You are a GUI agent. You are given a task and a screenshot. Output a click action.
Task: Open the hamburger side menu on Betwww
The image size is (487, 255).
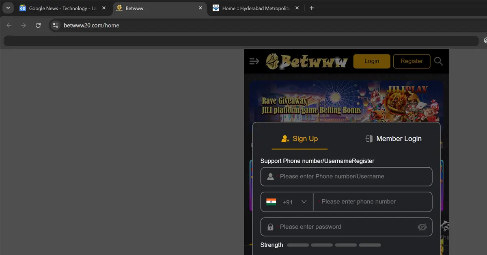coord(254,61)
